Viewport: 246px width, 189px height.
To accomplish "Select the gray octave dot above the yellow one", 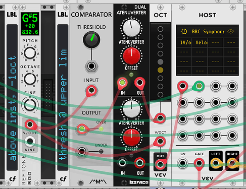I will pyautogui.click(x=160, y=62).
